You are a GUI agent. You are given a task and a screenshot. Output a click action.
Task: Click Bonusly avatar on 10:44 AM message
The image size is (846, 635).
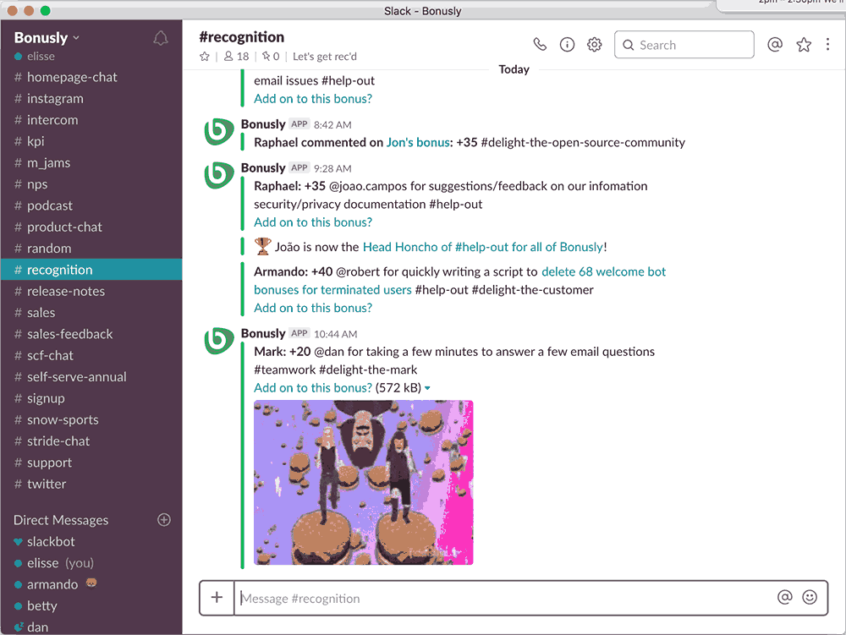[x=218, y=342]
